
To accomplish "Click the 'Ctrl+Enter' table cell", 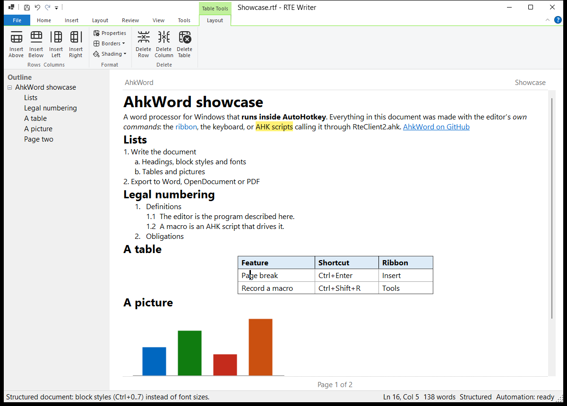I will point(347,275).
